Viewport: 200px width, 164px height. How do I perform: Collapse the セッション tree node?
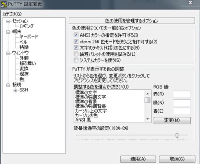(x=8, y=21)
